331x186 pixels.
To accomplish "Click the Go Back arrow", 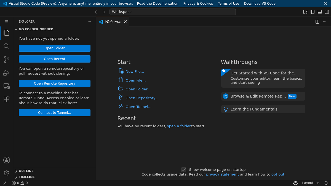I will tap(97, 12).
